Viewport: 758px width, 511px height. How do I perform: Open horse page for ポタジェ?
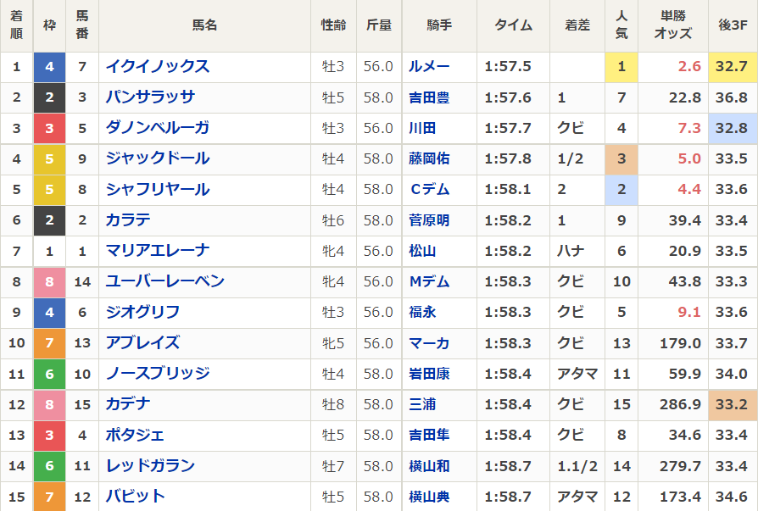[x=135, y=435]
